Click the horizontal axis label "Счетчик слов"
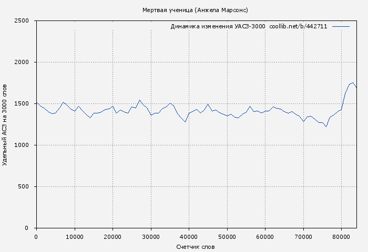Image resolution: width=368 pixels, height=252 pixels. 196,246
